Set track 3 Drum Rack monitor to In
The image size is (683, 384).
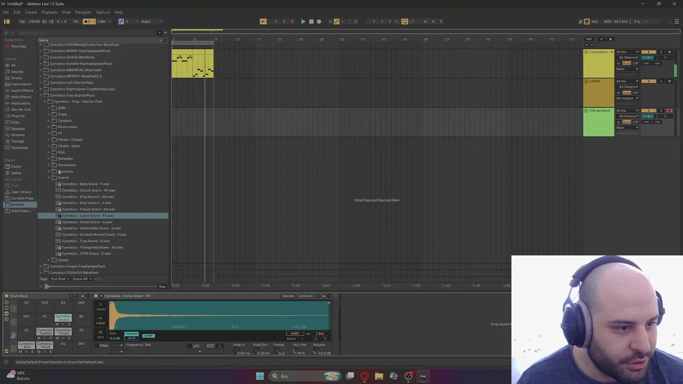pyautogui.click(x=618, y=122)
